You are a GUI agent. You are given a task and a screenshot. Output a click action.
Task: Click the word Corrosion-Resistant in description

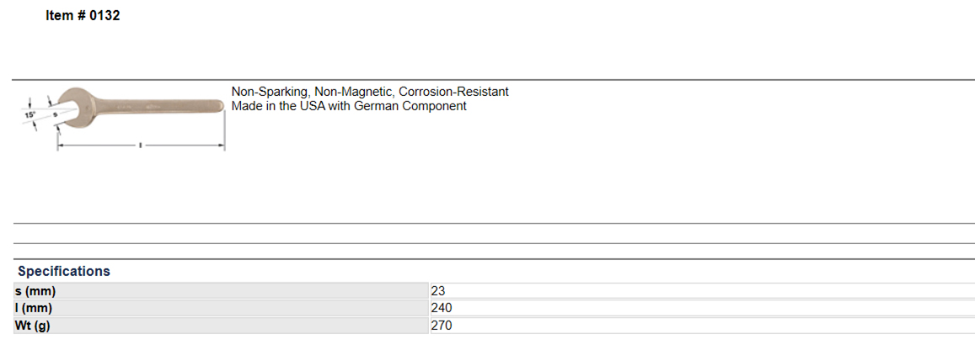tap(454, 92)
